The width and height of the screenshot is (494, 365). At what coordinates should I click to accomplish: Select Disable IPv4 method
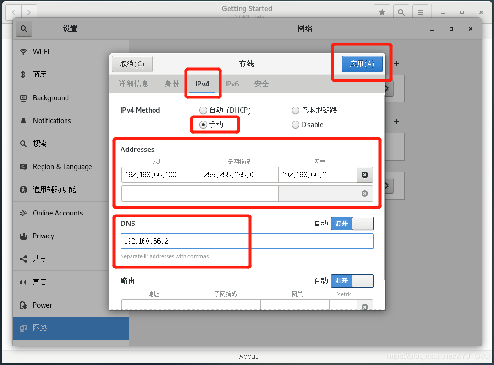pyautogui.click(x=307, y=125)
